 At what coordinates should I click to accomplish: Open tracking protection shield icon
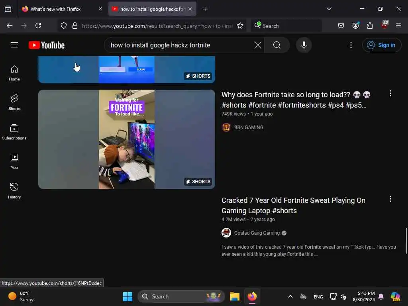click(64, 26)
